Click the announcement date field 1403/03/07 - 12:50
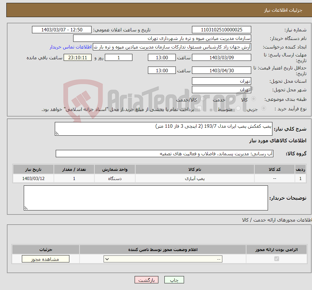Viewport: 312px width, 290px height. [62, 30]
